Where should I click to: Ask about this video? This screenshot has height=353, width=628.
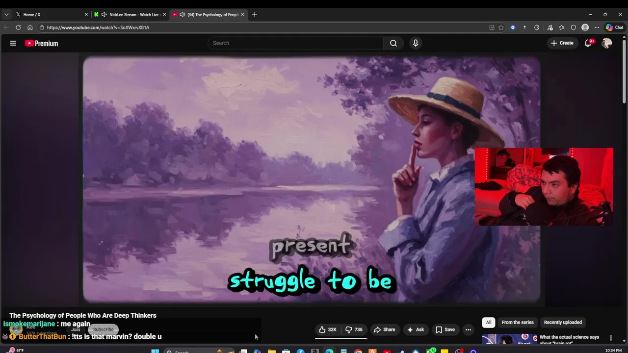click(415, 329)
